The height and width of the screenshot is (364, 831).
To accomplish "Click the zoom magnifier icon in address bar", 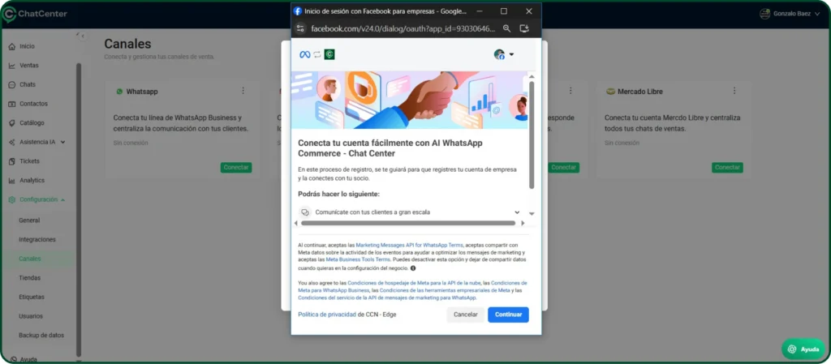I will pyautogui.click(x=506, y=28).
